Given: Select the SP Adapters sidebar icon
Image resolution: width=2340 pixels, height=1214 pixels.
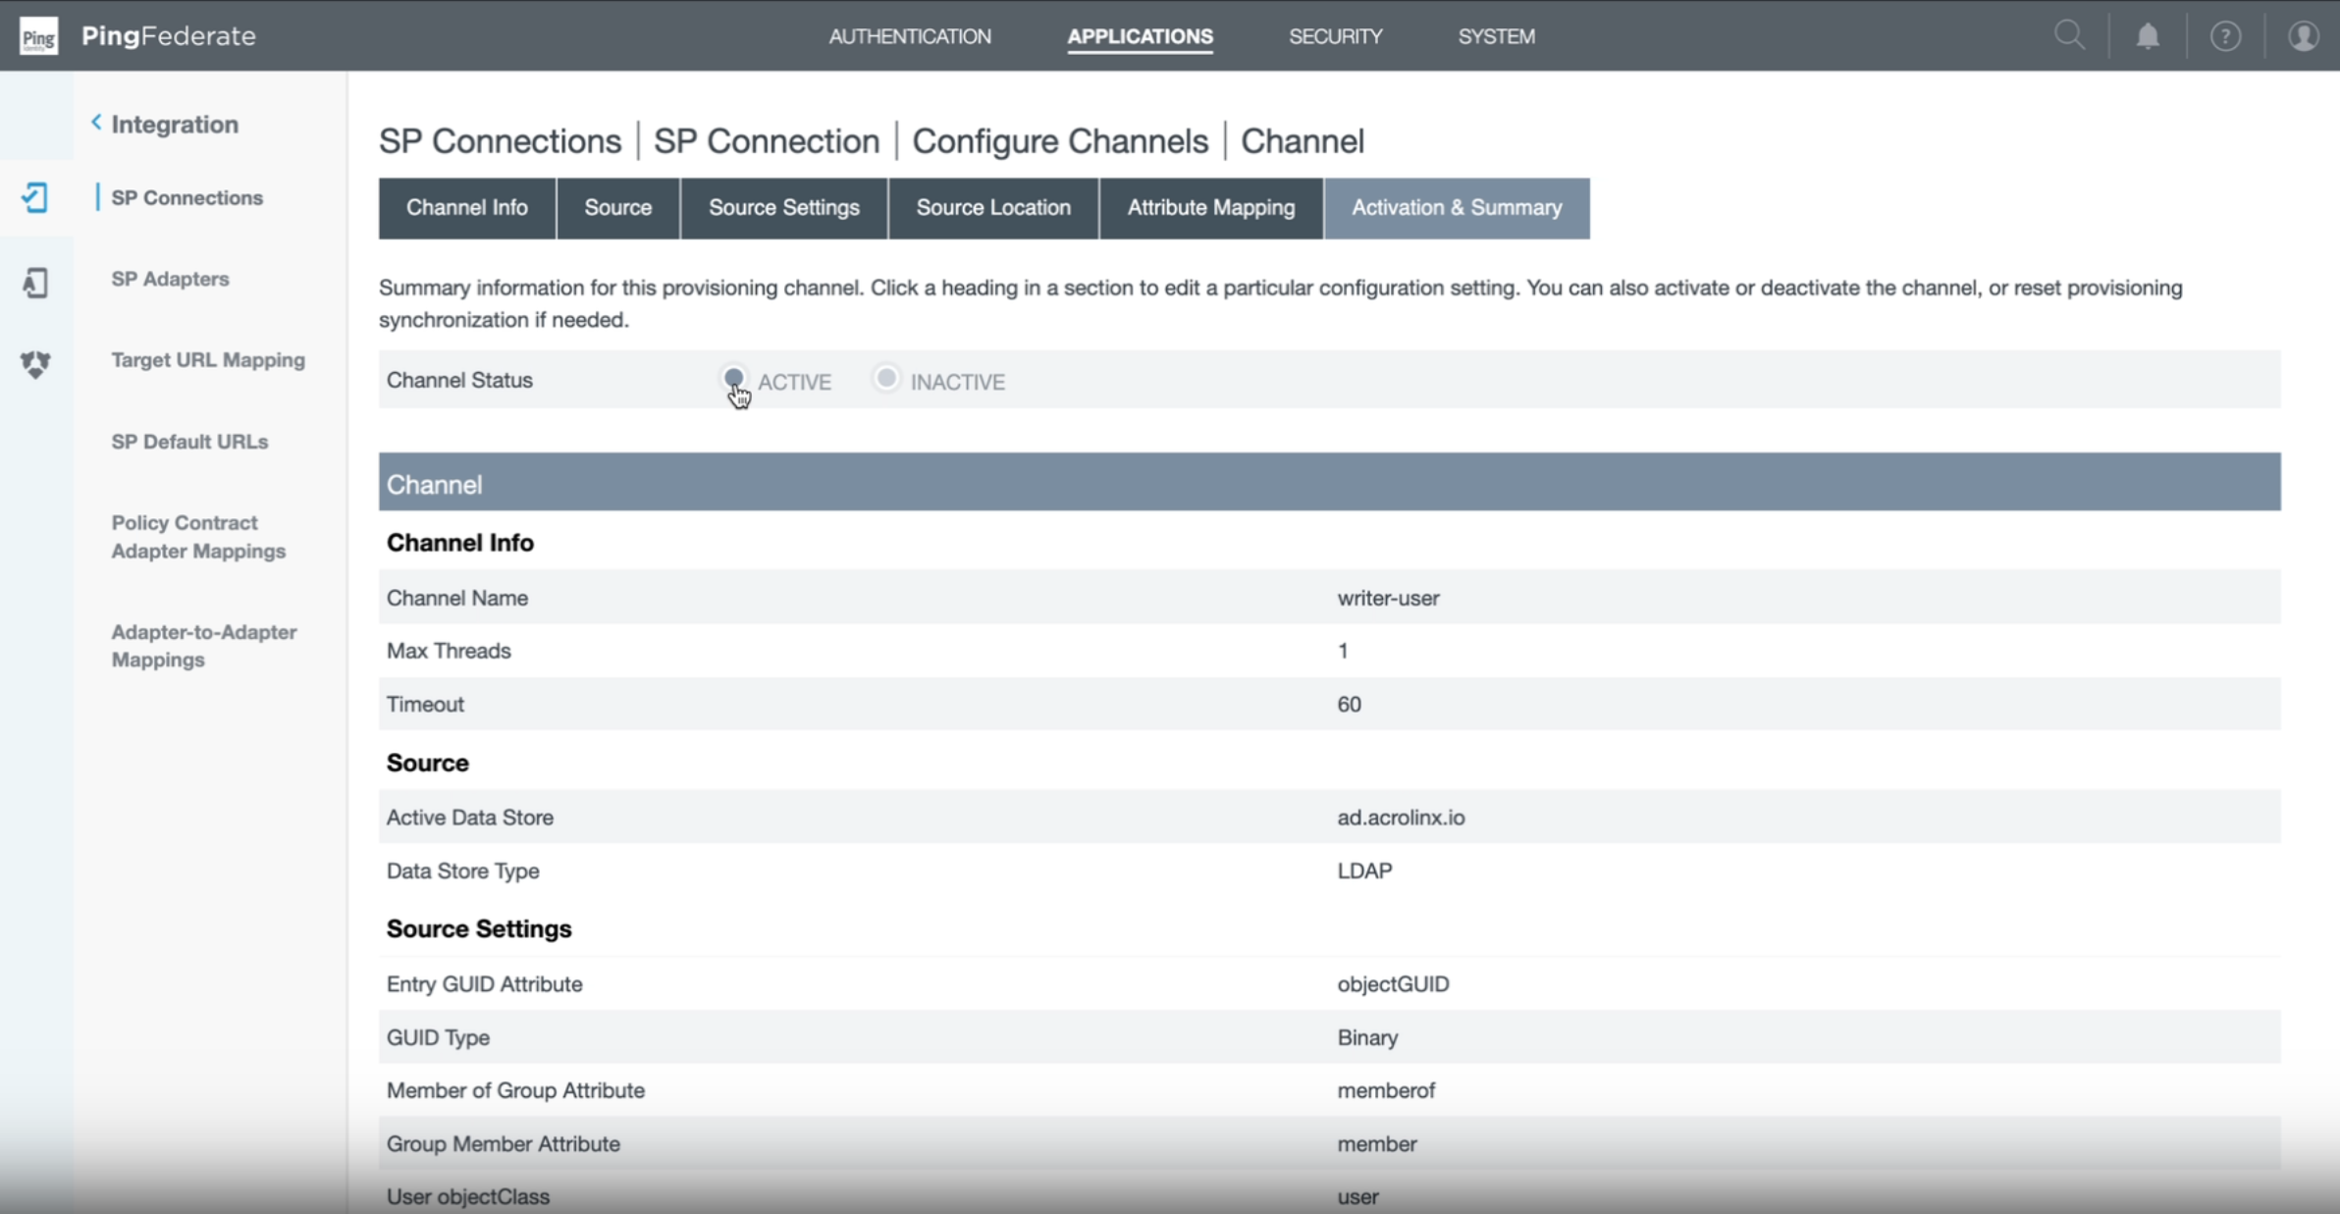Looking at the screenshot, I should tap(35, 283).
